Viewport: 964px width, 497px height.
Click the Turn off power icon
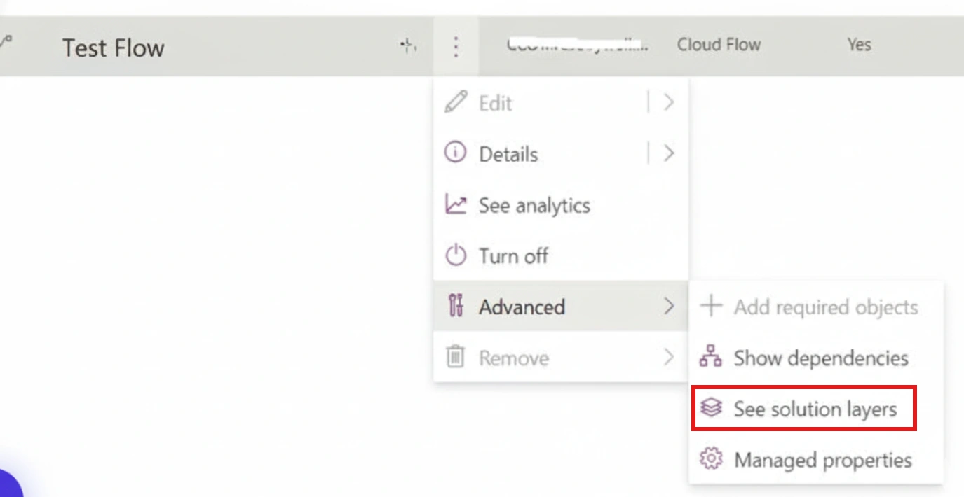click(x=456, y=255)
